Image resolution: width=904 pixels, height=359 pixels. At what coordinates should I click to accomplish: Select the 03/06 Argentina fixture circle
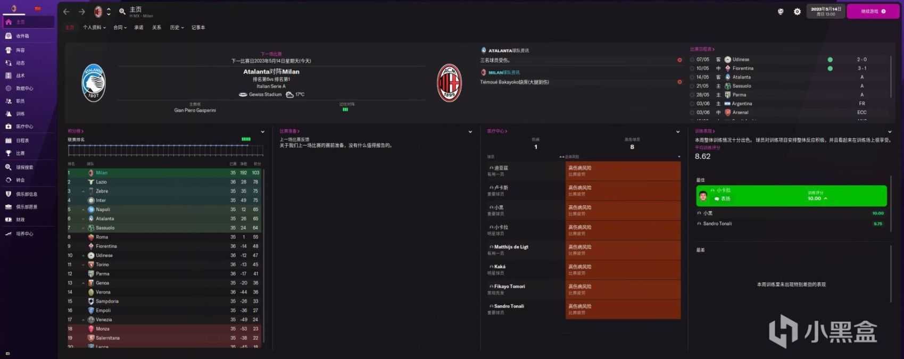click(692, 104)
